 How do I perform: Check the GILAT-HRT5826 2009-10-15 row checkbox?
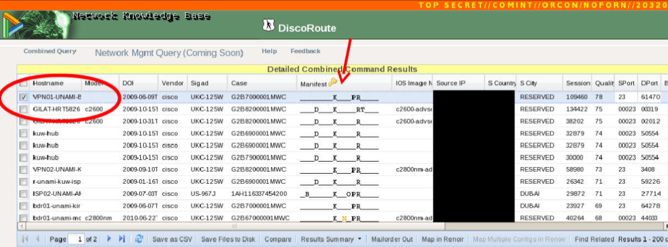pyautogui.click(x=23, y=109)
